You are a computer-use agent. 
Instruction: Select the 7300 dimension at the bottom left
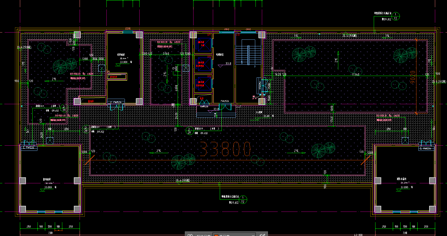[x=50, y=233]
